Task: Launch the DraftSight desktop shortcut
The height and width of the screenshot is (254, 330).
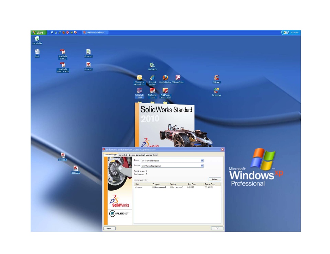Action: 152,66
